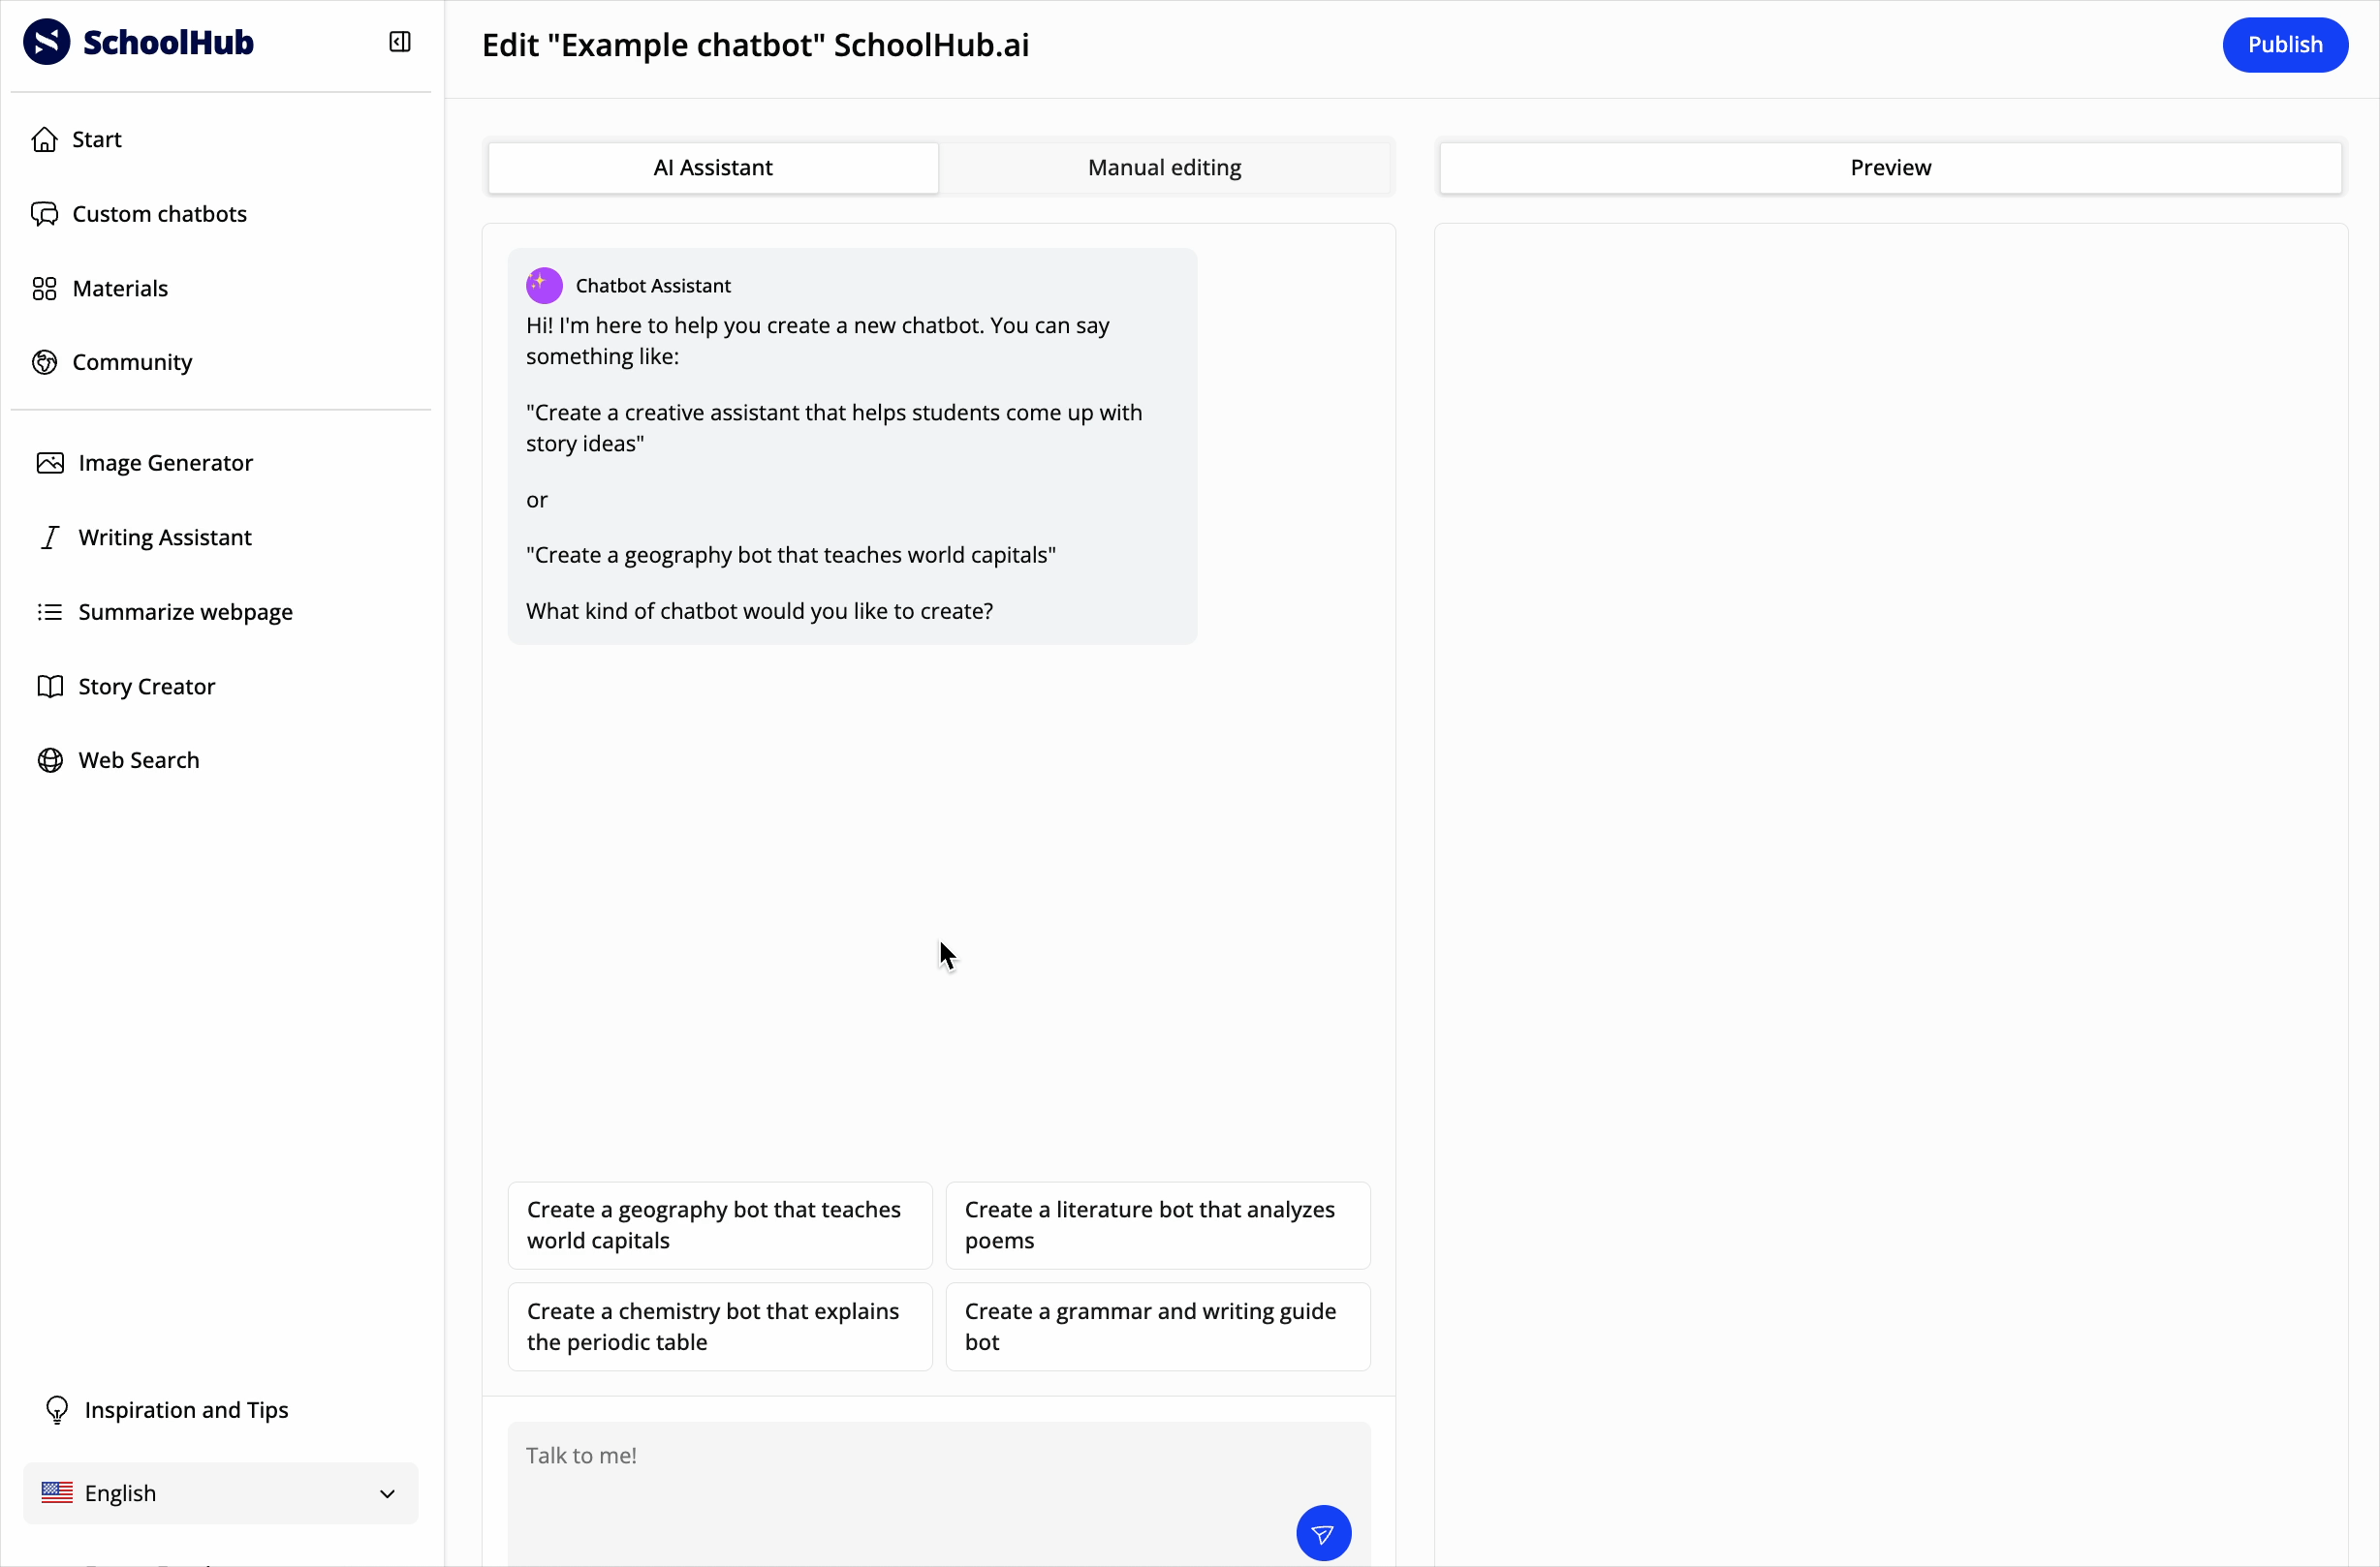Image resolution: width=2380 pixels, height=1567 pixels.
Task: Switch to the Manual editing tab
Action: (1164, 168)
